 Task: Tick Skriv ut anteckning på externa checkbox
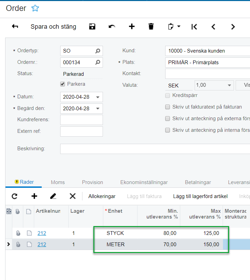(168, 118)
